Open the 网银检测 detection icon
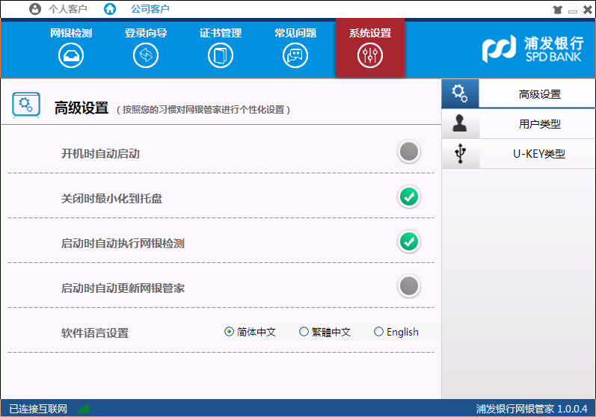The height and width of the screenshot is (417, 596). (71, 55)
